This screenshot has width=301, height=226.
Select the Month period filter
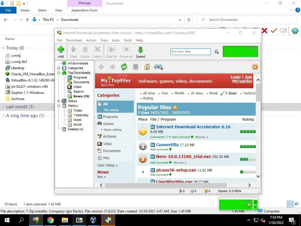pyautogui.click(x=179, y=93)
